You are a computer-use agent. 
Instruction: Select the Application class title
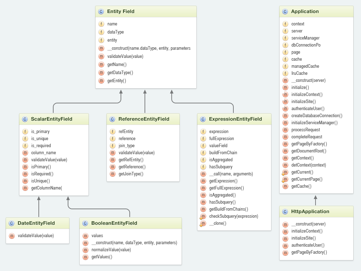tap(305, 12)
